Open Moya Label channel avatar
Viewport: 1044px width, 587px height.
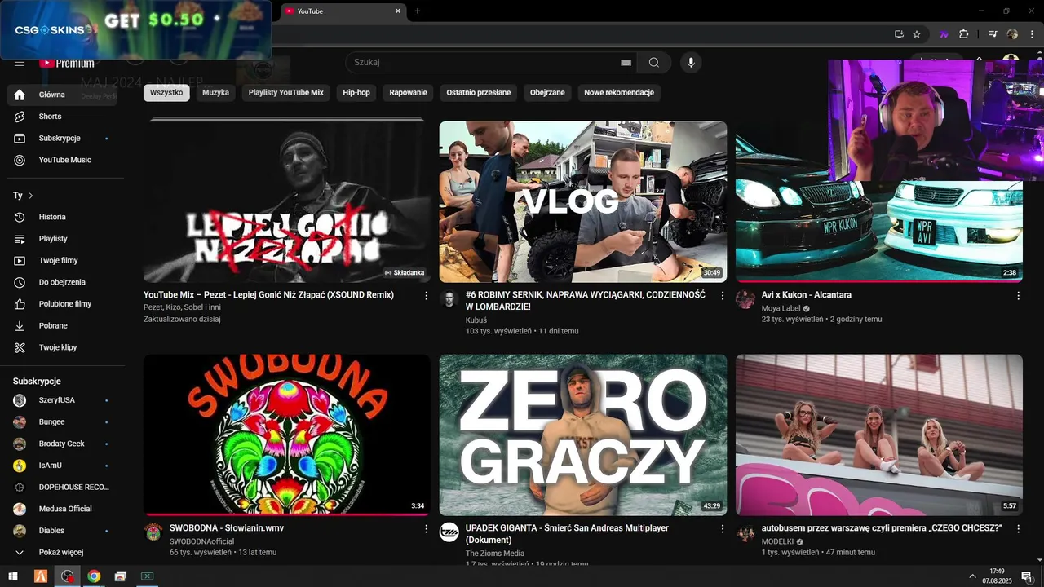[745, 299]
